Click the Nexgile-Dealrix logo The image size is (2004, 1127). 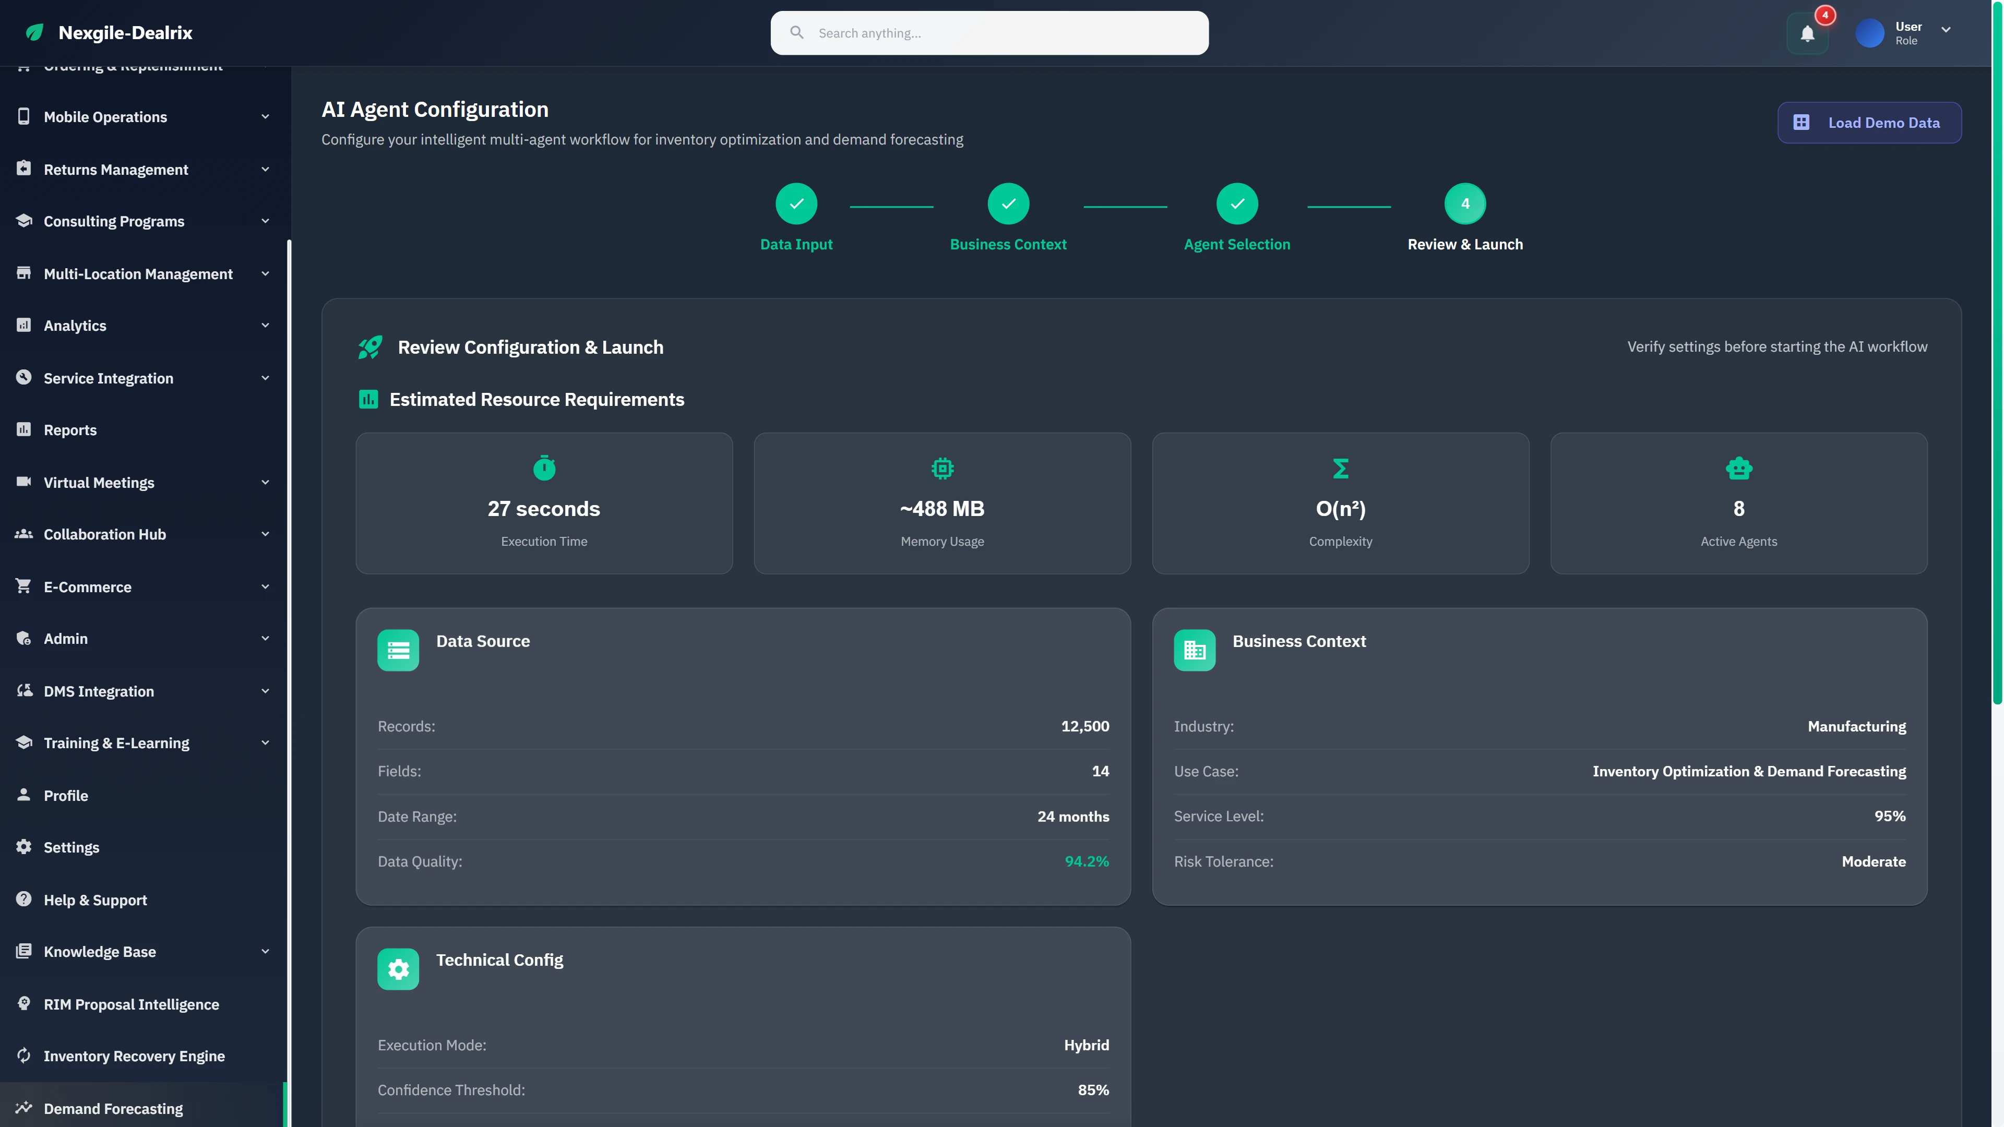pyautogui.click(x=106, y=33)
